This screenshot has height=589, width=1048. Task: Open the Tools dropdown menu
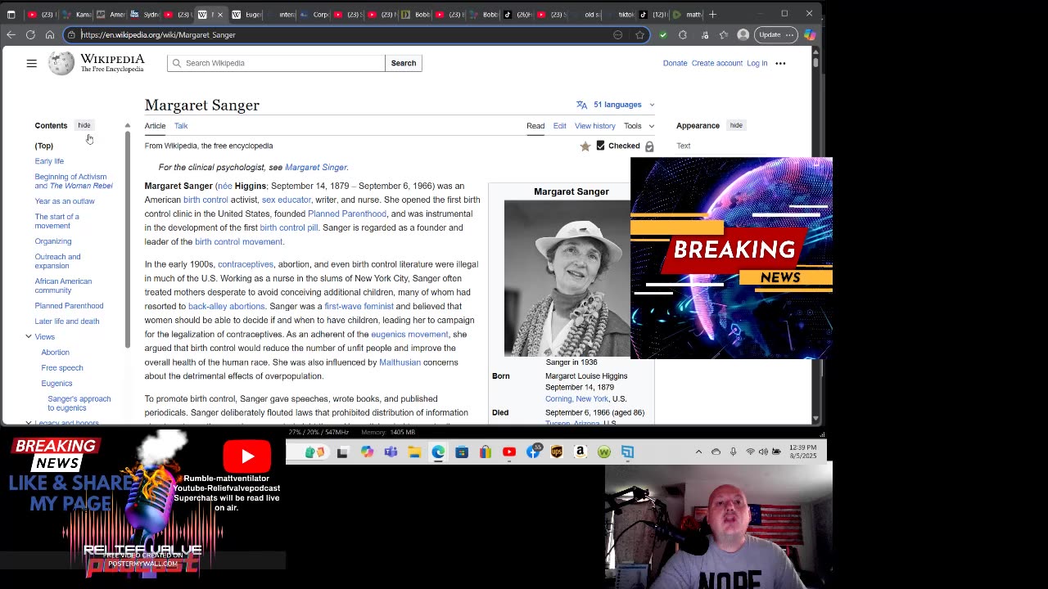click(x=639, y=126)
